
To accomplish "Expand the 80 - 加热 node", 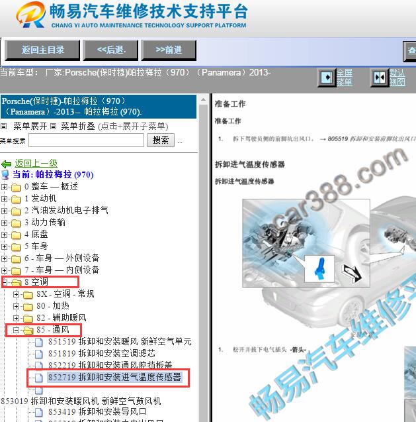I will pos(16,306).
